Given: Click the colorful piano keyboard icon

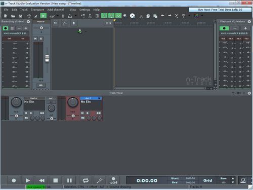Looking at the screenshot, I should tap(196, 16).
